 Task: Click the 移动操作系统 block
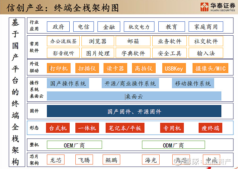point(193,83)
